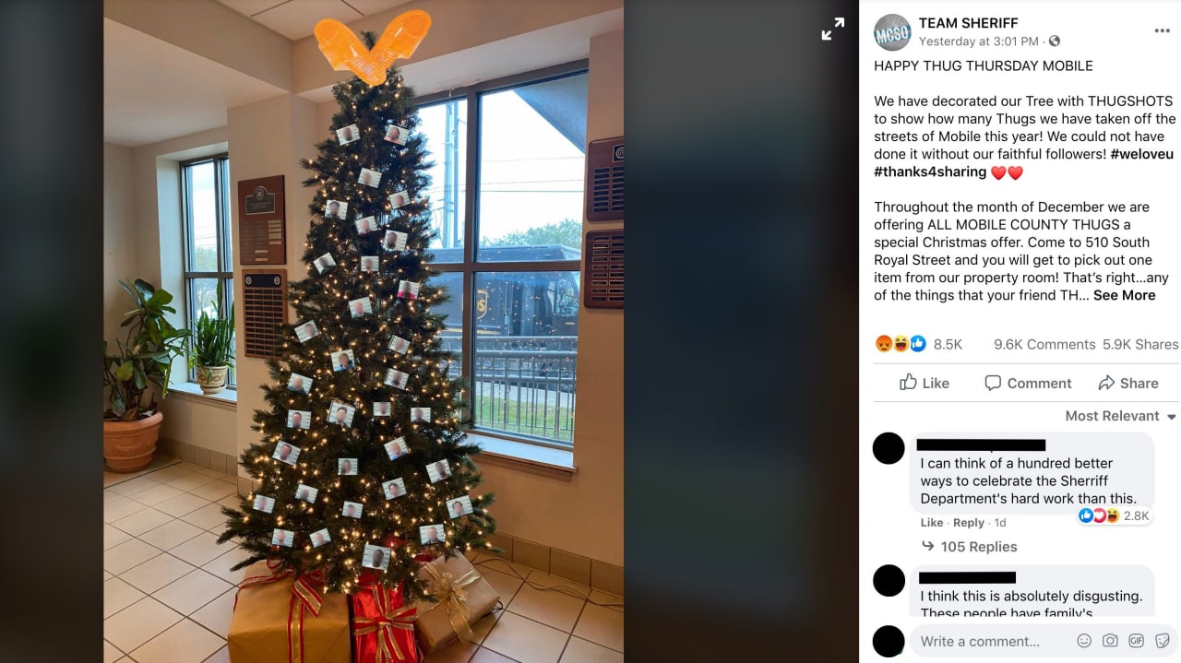
Task: Add a sticker to the comment
Action: pyautogui.click(x=1162, y=641)
